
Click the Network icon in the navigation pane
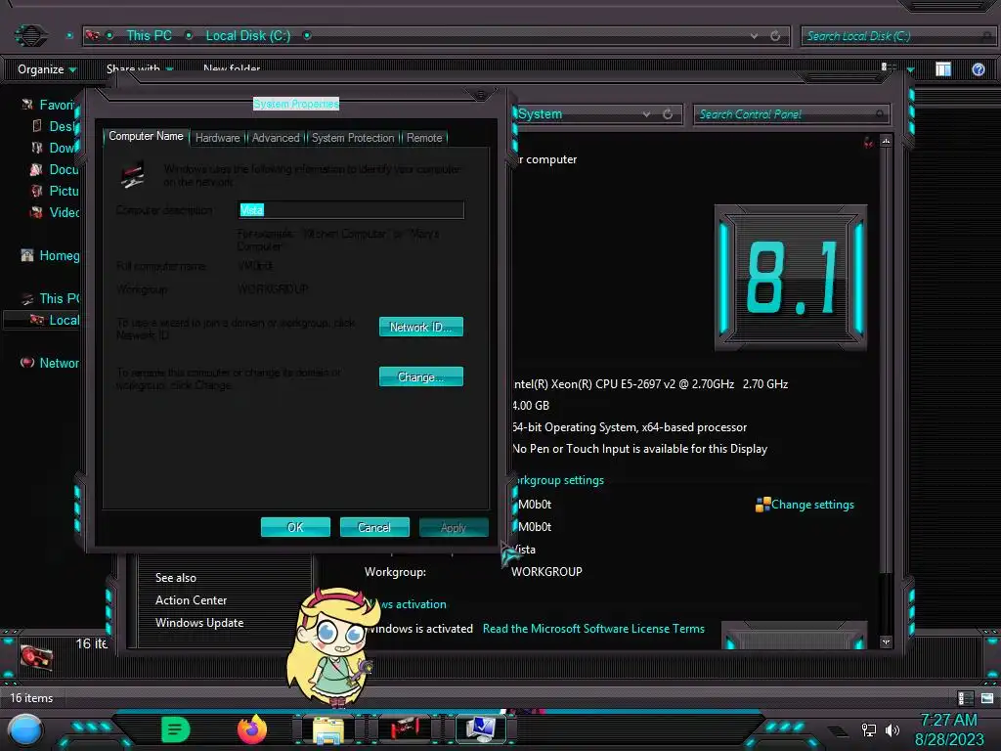(x=26, y=363)
